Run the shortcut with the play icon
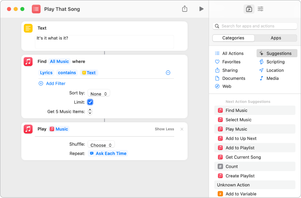301x198 pixels. [201, 9]
